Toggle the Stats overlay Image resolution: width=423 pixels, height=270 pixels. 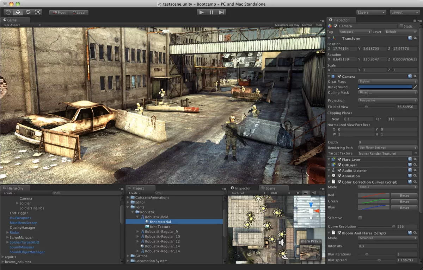[319, 25]
